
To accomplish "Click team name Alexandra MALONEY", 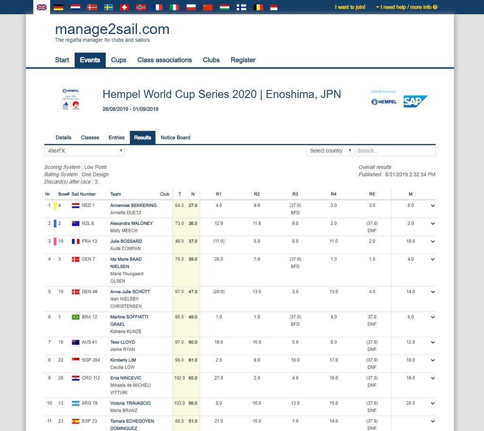I will (131, 223).
